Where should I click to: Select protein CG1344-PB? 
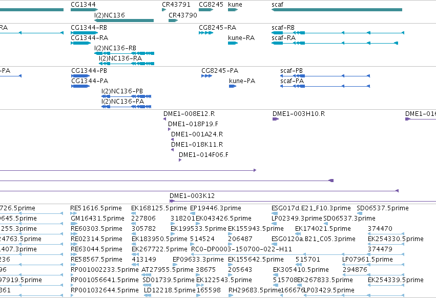89,71
